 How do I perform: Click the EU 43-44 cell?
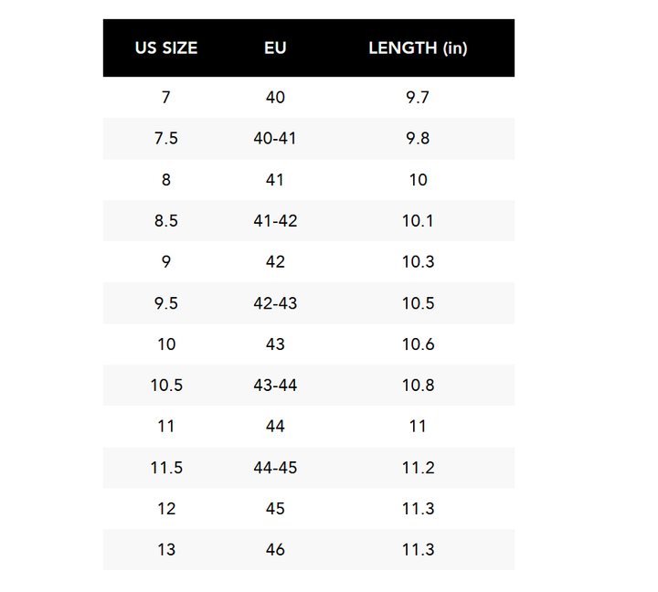pyautogui.click(x=275, y=386)
